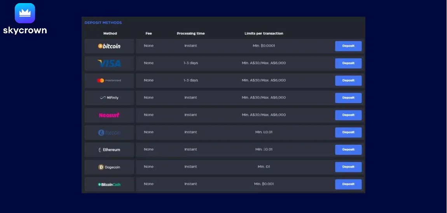The width and height of the screenshot is (447, 213).
Task: Select the Dogecoin method logo
Action: click(109, 167)
